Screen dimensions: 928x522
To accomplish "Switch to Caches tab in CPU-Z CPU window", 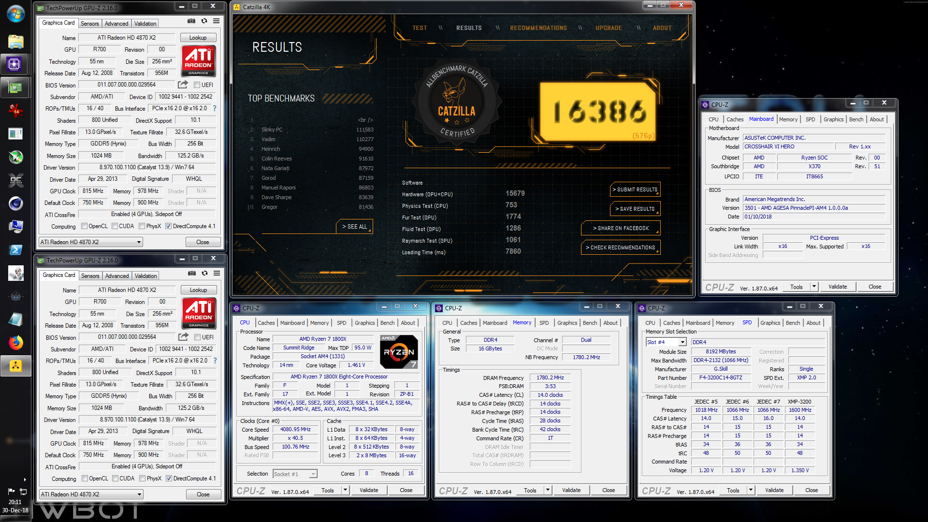I will coord(266,323).
